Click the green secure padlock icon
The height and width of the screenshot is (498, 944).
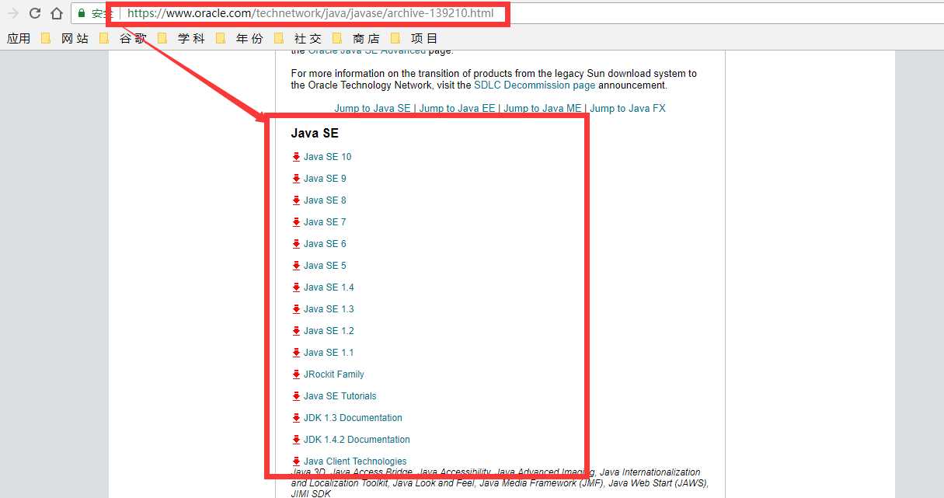pos(82,13)
